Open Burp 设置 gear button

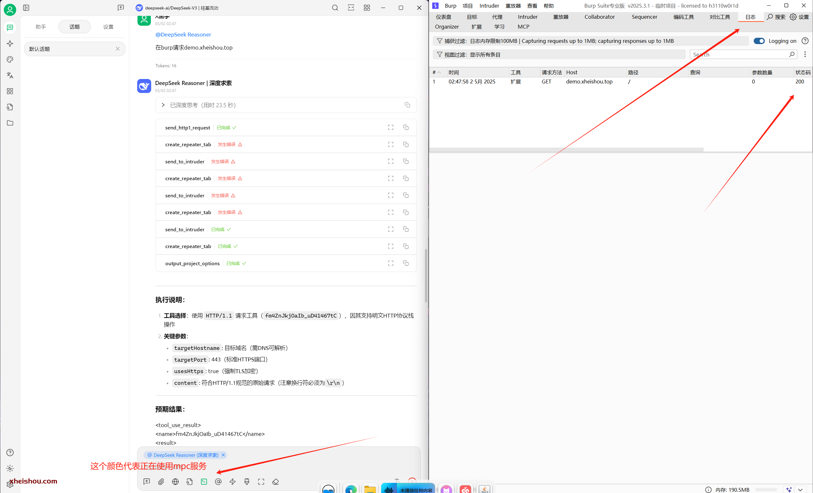pos(799,17)
